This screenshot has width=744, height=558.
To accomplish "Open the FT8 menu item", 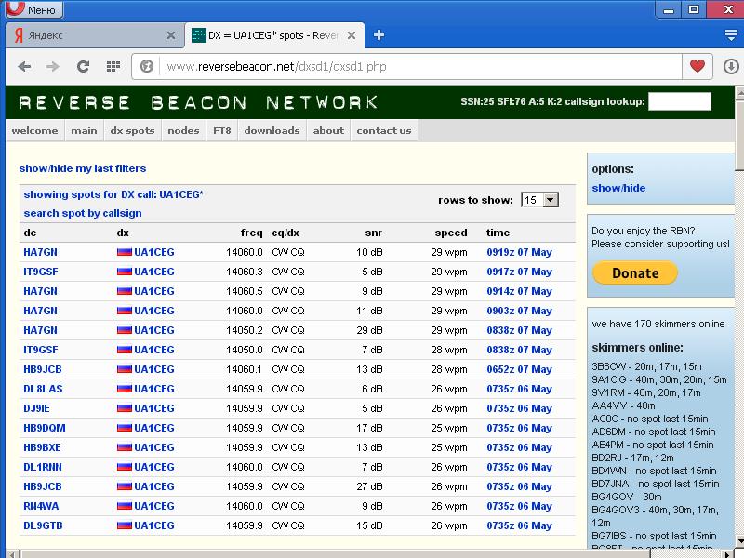I will click(x=222, y=130).
